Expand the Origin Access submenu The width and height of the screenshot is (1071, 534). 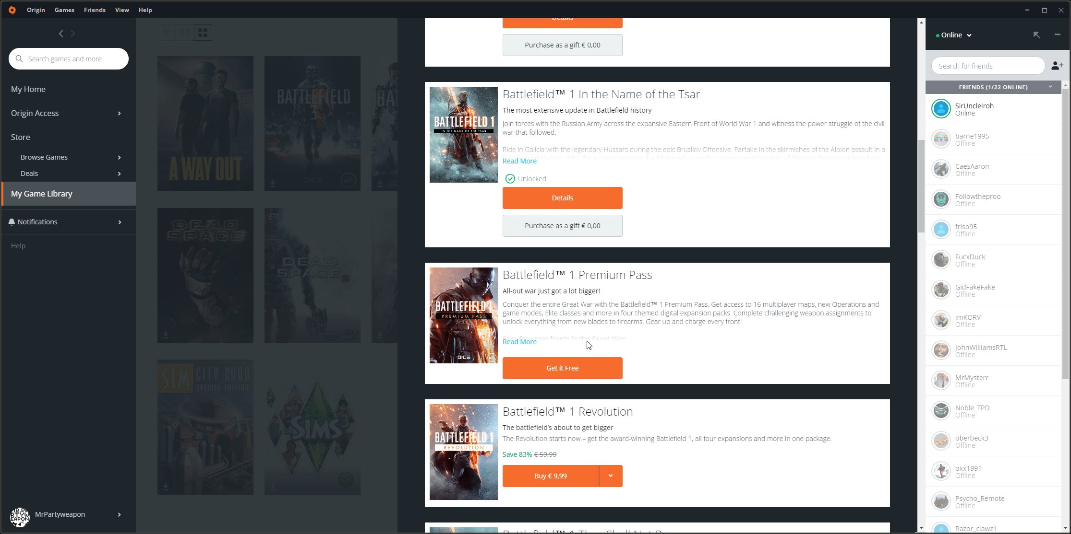pos(120,113)
